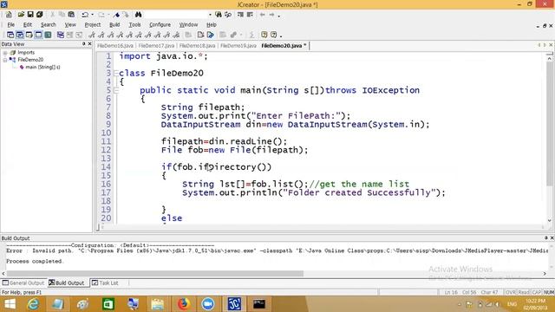This screenshot has height=312, width=555.
Task: Click the Paste clipboard icon
Action: tap(71, 15)
